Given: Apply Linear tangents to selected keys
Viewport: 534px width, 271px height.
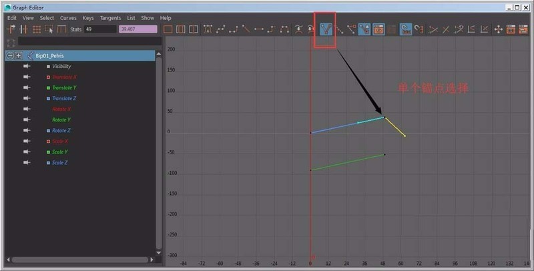Looking at the screenshot, I should tap(246, 29).
